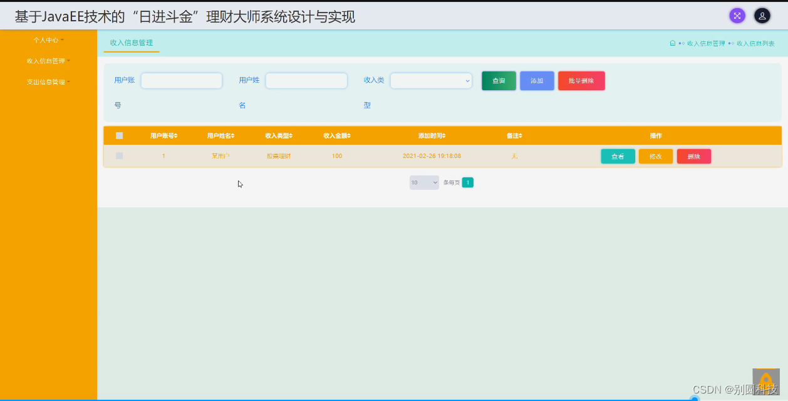The height and width of the screenshot is (401, 788).
Task: Check the select-all checkbox in table header
Action: point(120,135)
